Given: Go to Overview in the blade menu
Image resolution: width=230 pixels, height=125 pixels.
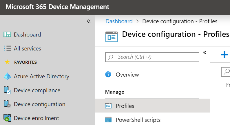Looking at the screenshot, I should [x=127, y=75].
